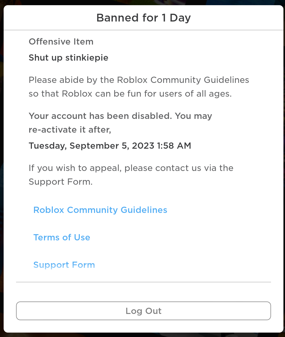Click the word Day in the title
Image resolution: width=285 pixels, height=337 pixels.
click(x=180, y=18)
